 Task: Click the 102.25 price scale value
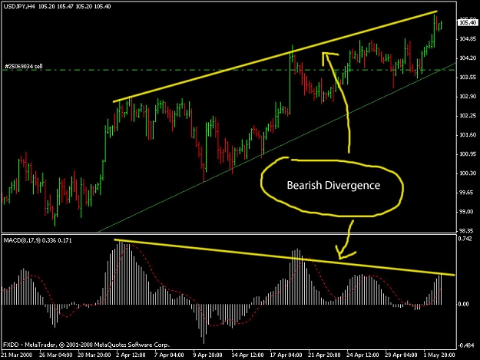[468, 116]
